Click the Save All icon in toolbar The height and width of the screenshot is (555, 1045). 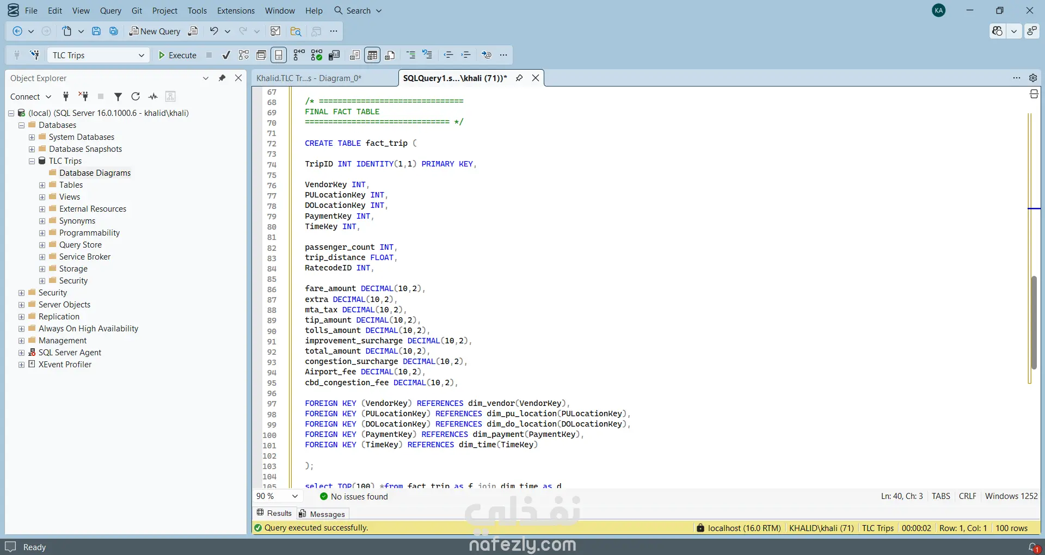point(114,31)
